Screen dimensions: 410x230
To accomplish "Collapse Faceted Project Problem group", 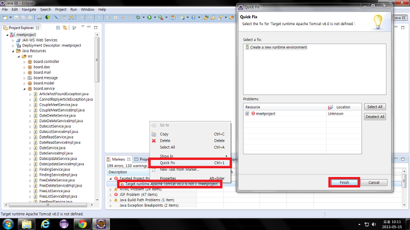I will tap(110, 178).
